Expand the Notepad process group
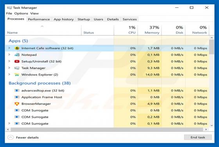The image size is (219, 147). [x=9, y=55]
